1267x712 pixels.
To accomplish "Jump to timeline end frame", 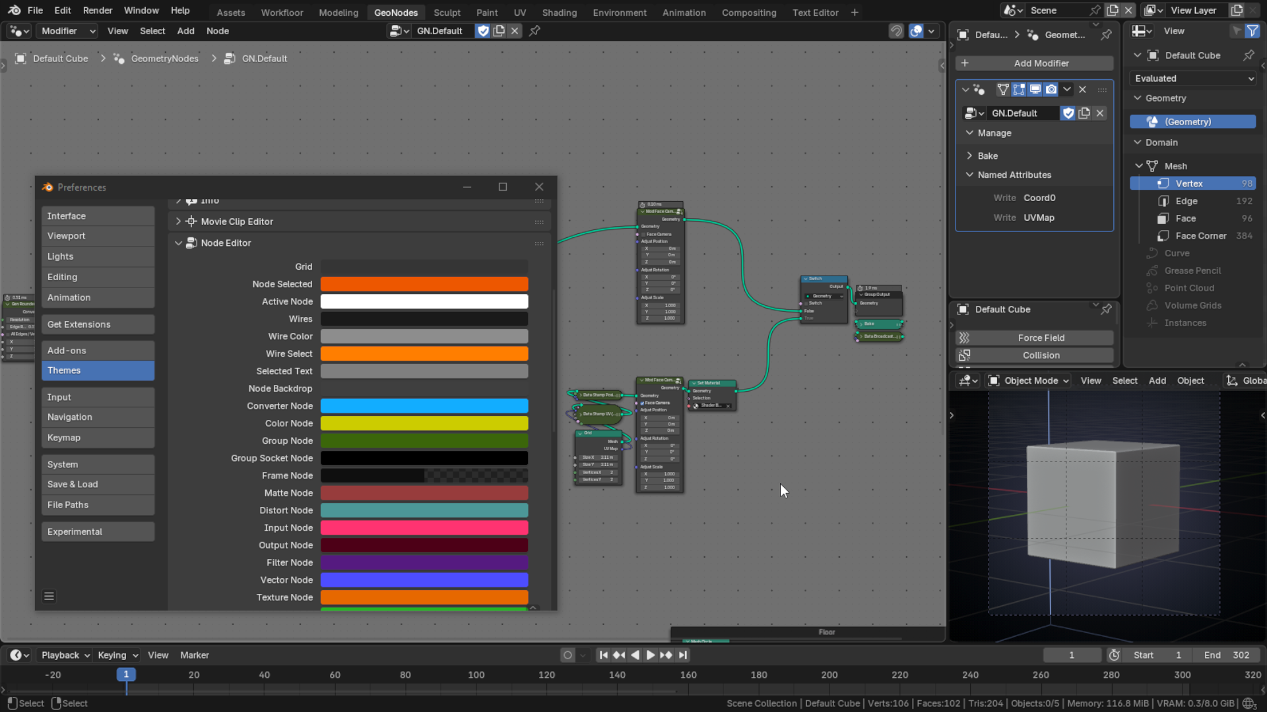I will (x=683, y=655).
